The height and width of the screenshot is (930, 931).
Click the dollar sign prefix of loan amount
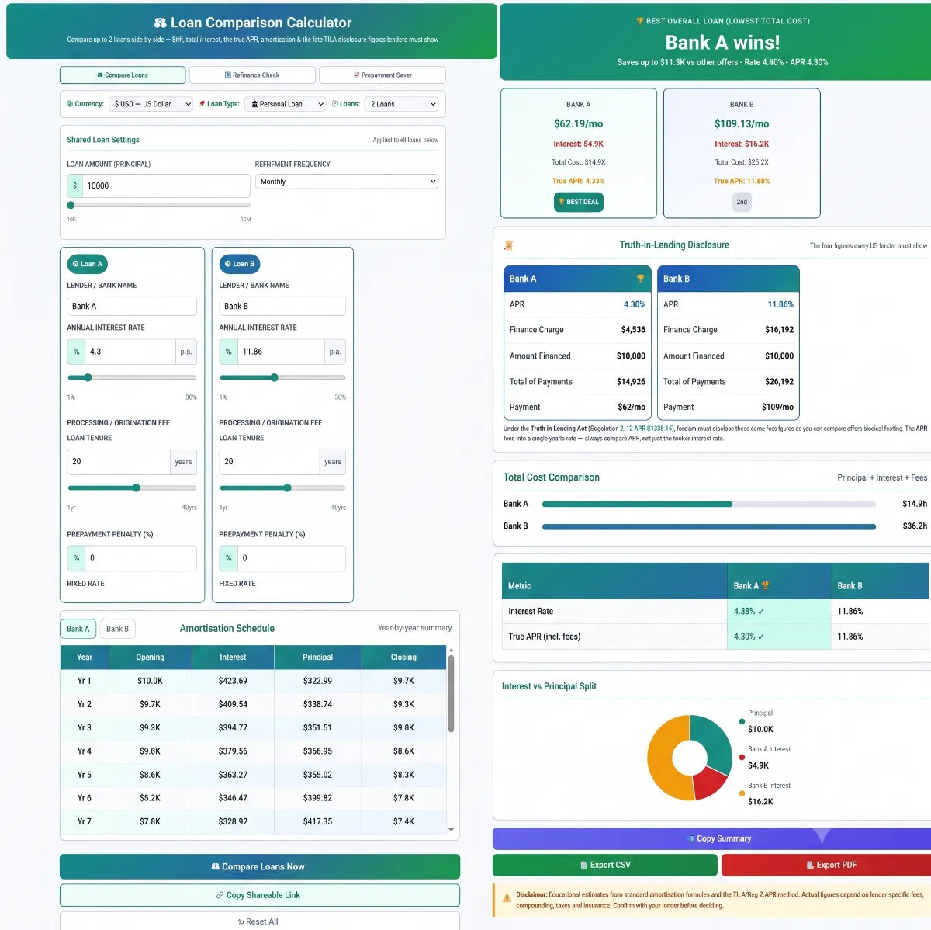point(75,186)
